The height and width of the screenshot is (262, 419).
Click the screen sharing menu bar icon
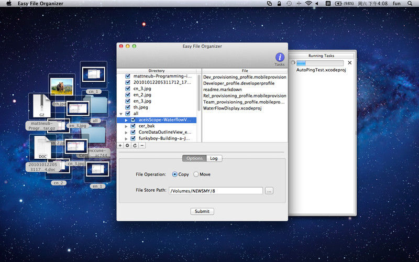[269, 4]
